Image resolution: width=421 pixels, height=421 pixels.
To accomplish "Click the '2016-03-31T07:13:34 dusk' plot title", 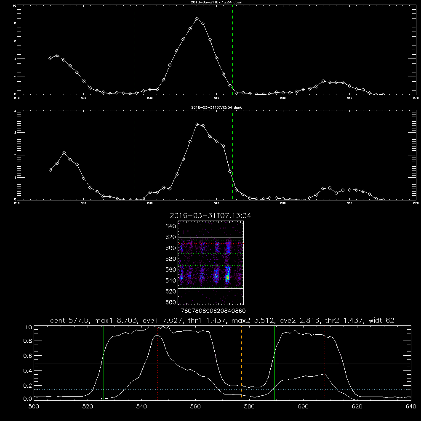I will coord(216,107).
